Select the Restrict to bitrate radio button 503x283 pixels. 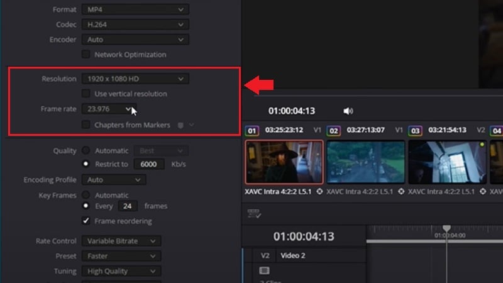tap(86, 164)
